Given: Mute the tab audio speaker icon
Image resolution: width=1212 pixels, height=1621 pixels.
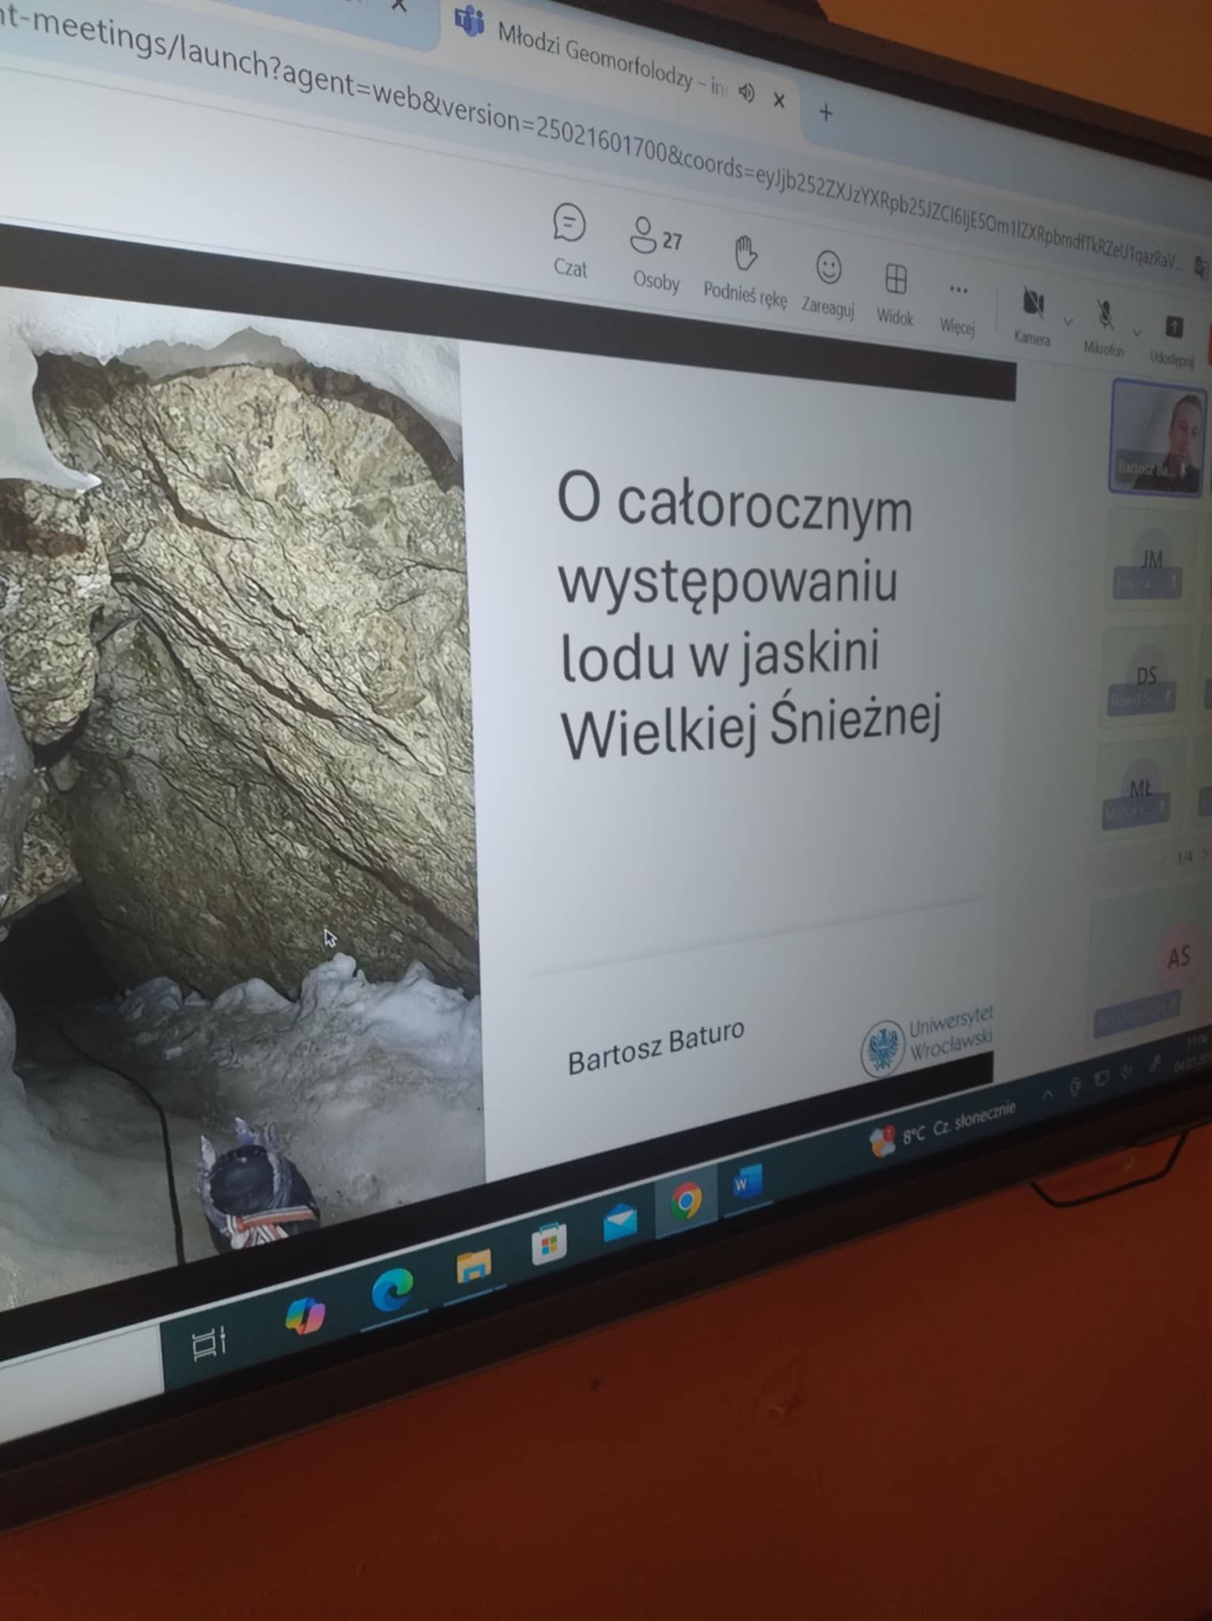Looking at the screenshot, I should pyautogui.click(x=745, y=93).
